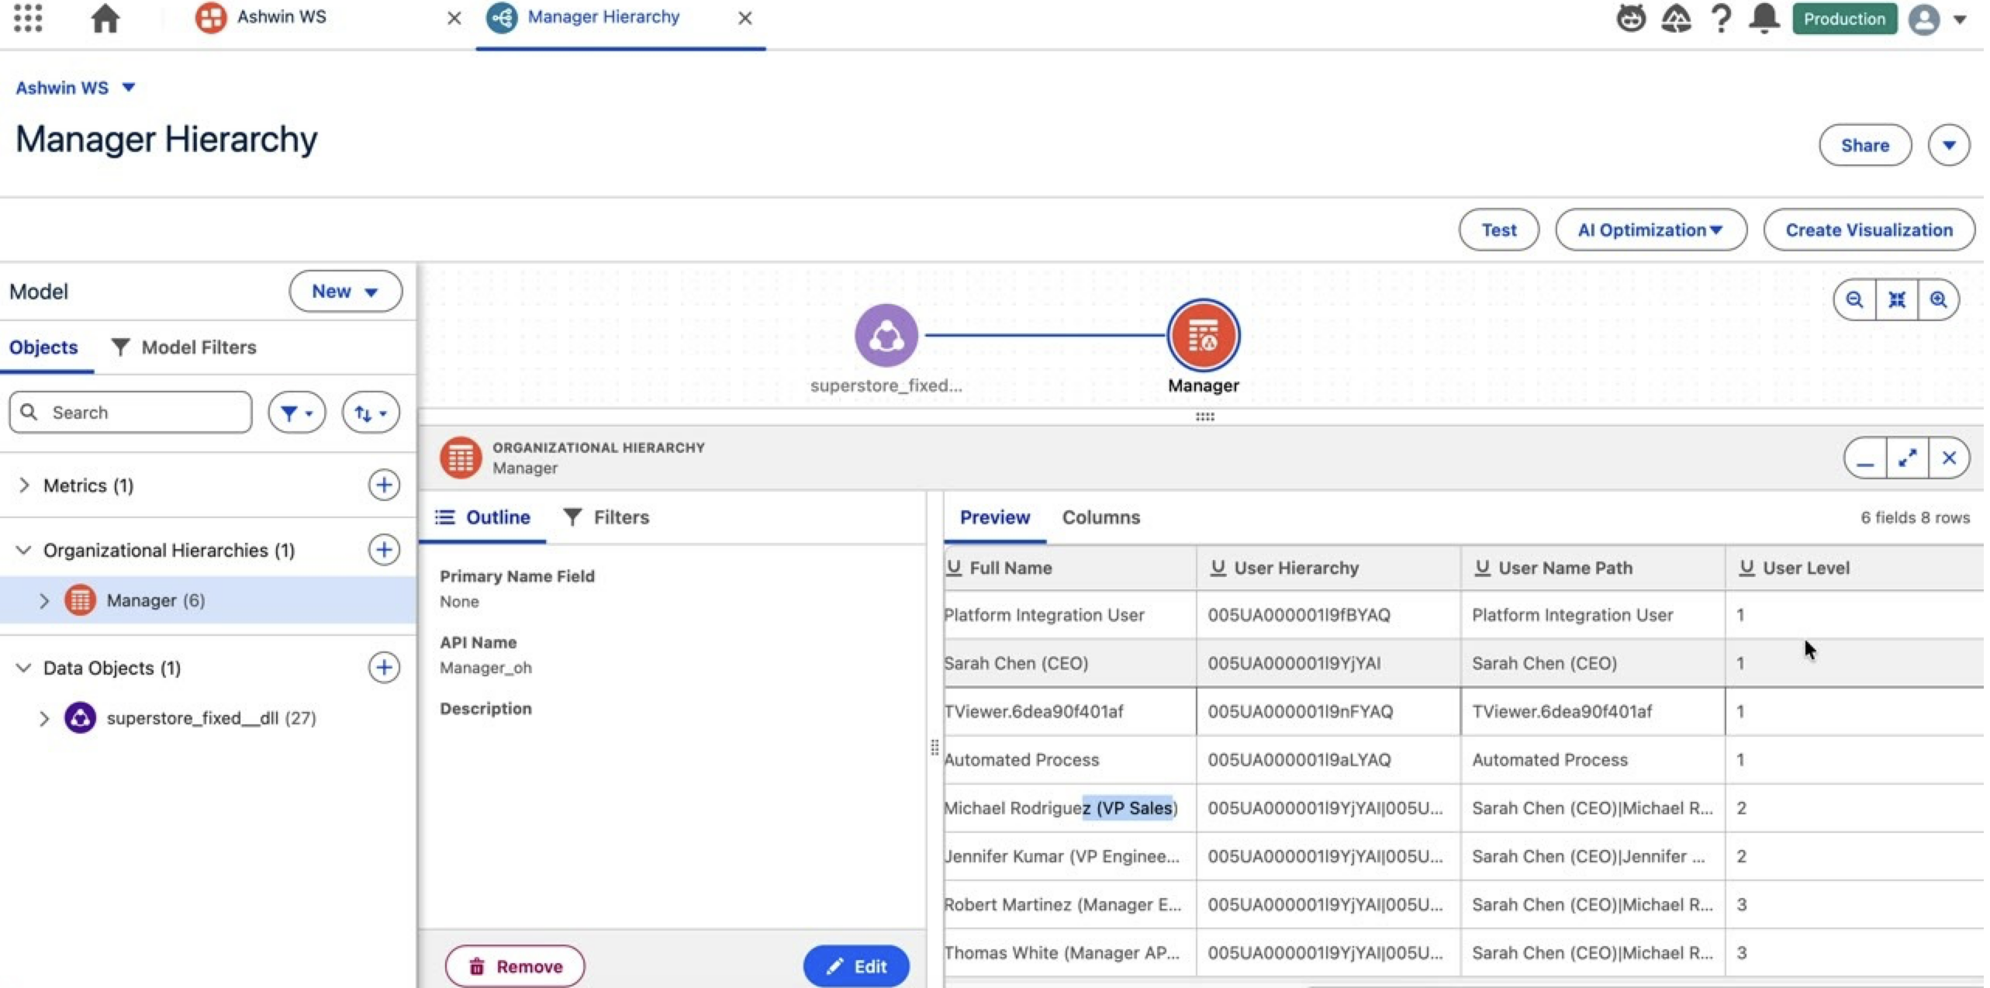
Task: Click the horizontal panel resize handle
Action: [x=1204, y=417]
